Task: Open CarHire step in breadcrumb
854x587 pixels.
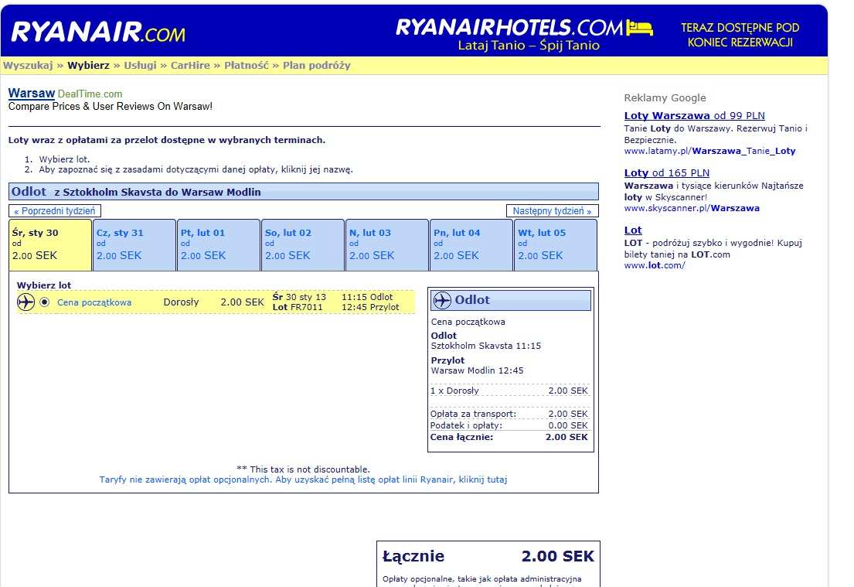Action: point(190,66)
